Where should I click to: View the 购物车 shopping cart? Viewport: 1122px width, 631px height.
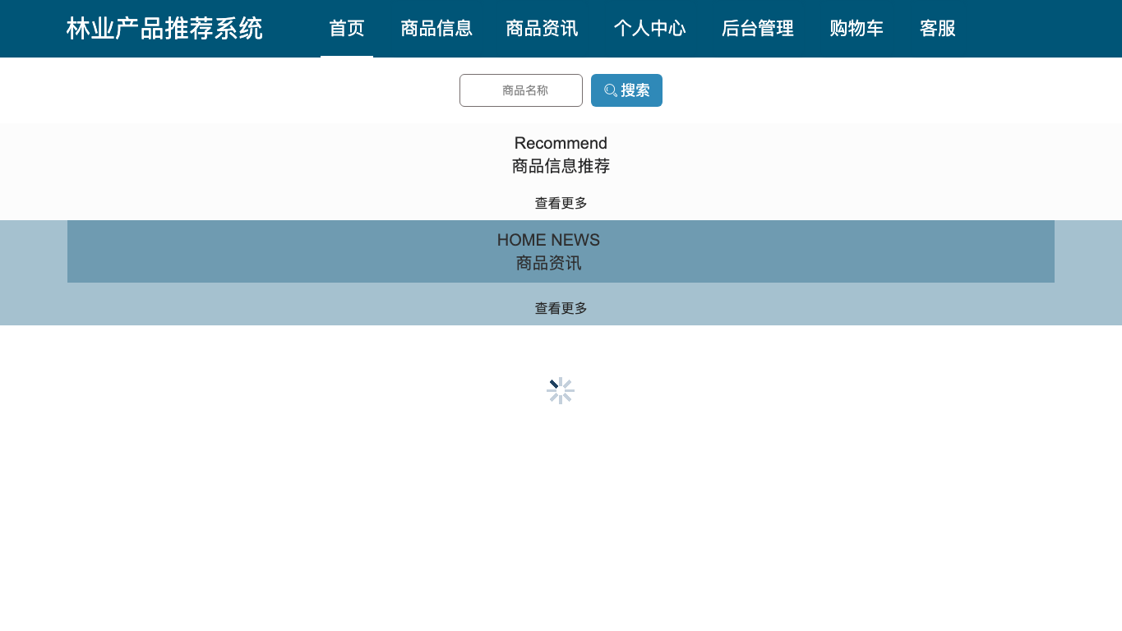pos(857,29)
